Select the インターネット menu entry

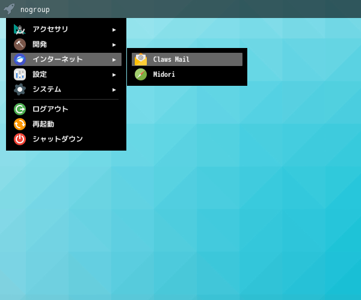coord(66,59)
